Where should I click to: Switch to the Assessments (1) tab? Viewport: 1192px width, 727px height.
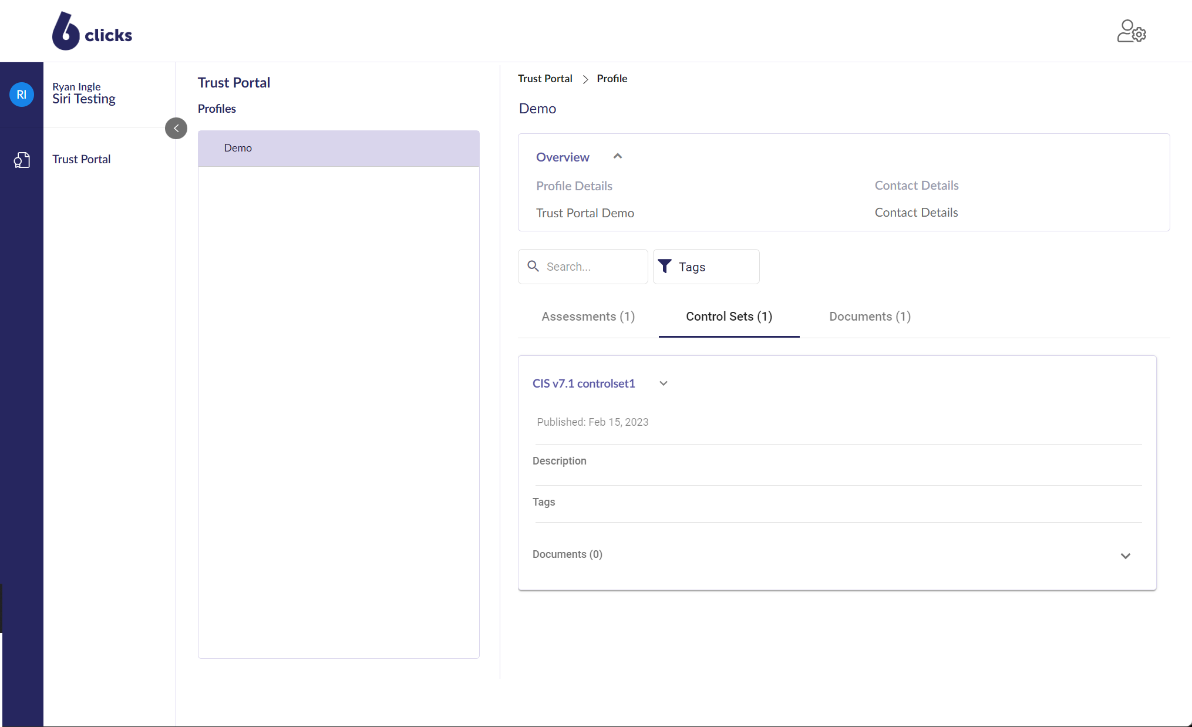(x=588, y=317)
